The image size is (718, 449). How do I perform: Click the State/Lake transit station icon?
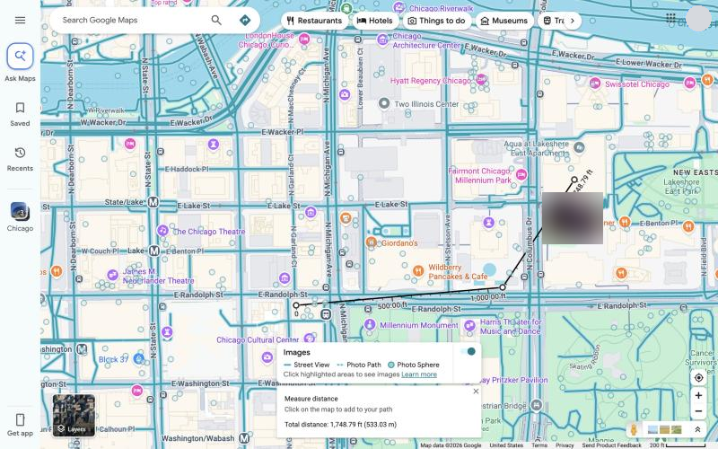click(153, 202)
